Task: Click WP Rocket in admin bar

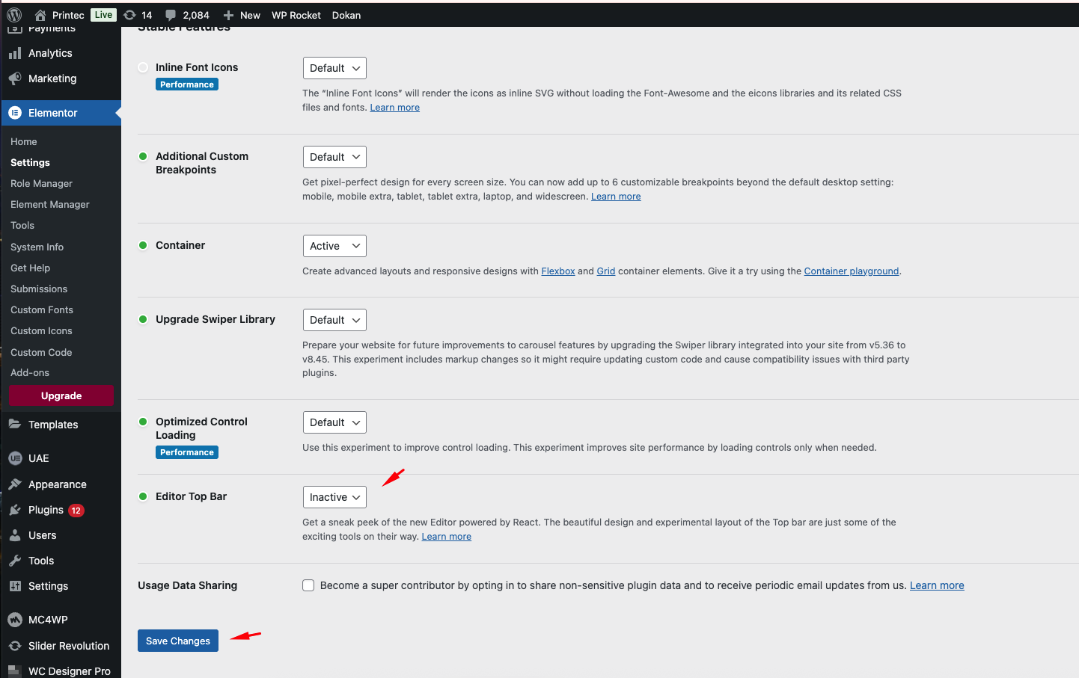Action: [296, 15]
